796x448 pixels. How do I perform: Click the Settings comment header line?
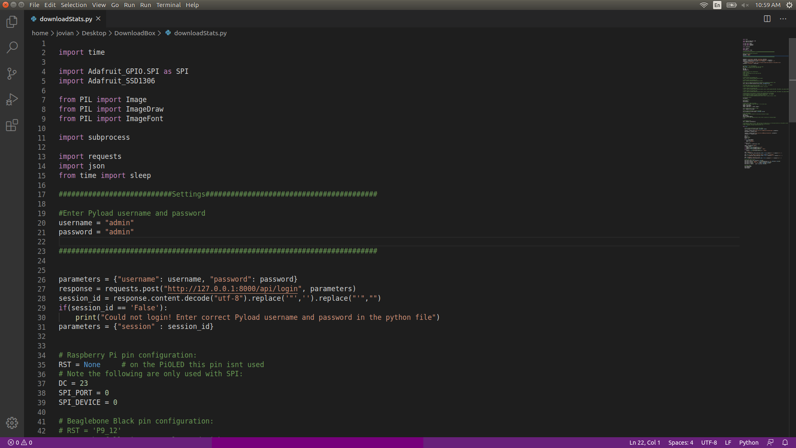218,194
